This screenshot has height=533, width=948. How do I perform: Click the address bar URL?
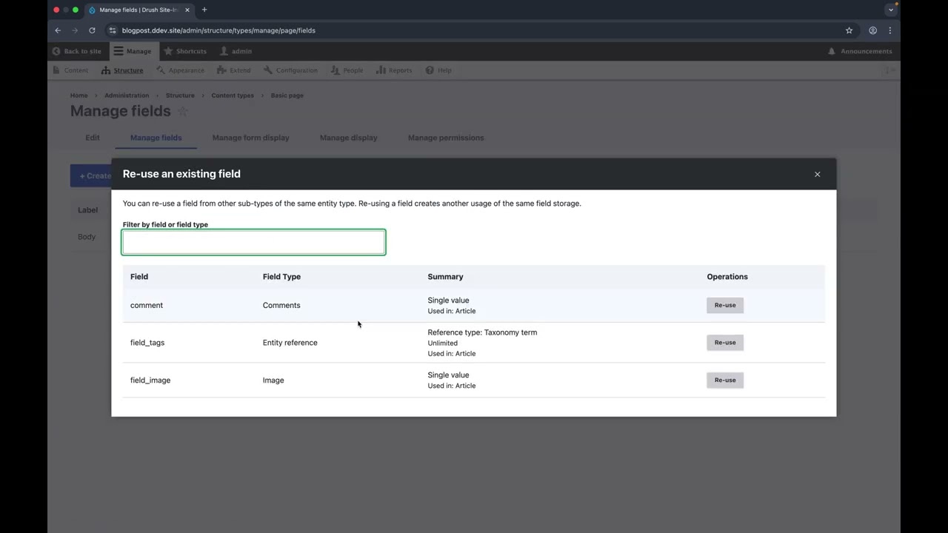click(x=218, y=30)
